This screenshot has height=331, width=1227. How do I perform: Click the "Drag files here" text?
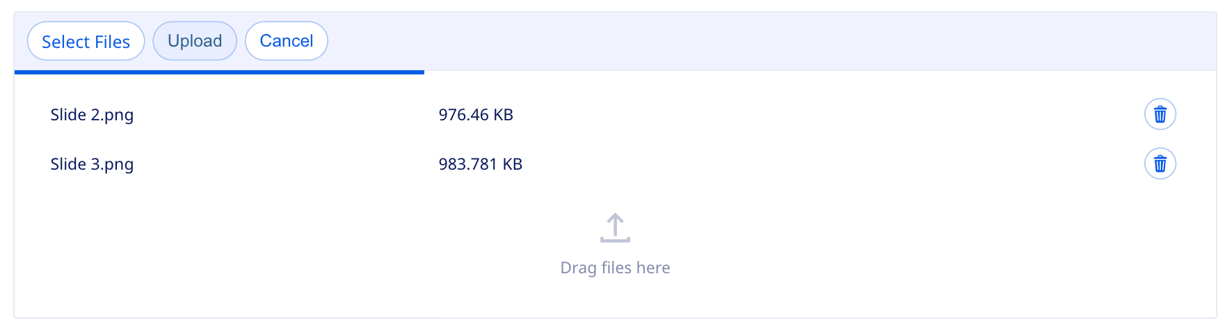(615, 268)
